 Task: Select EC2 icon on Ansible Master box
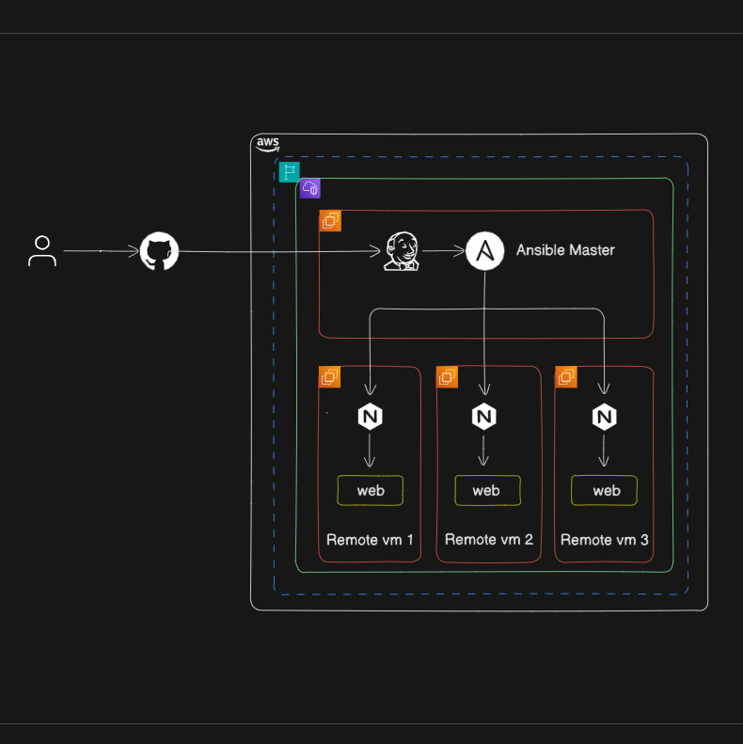[x=330, y=221]
